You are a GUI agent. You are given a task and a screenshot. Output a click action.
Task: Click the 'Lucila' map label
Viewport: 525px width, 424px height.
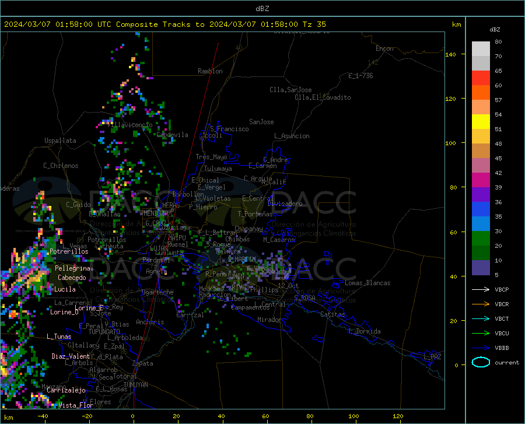(x=65, y=289)
